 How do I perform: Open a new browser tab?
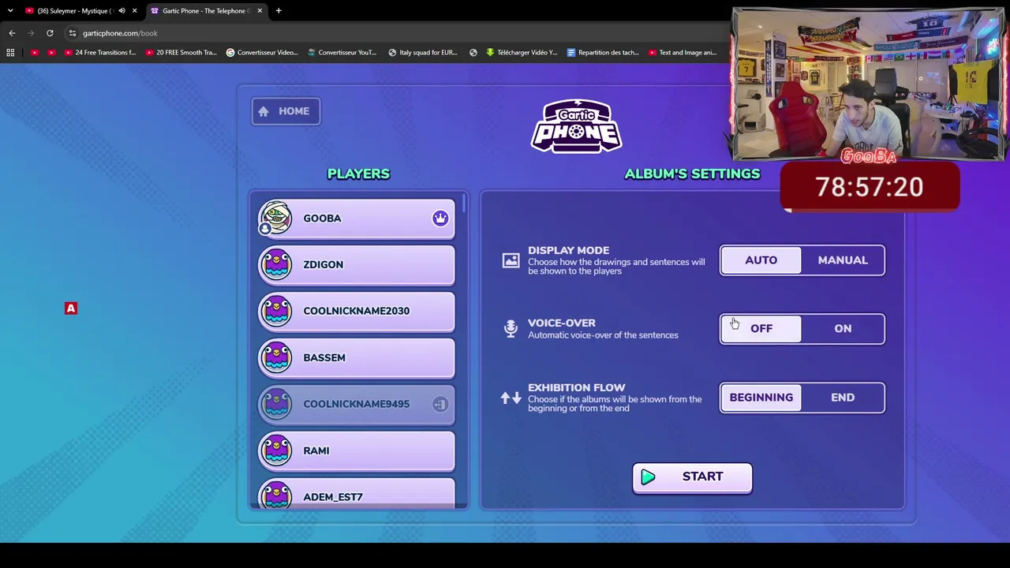pos(279,11)
